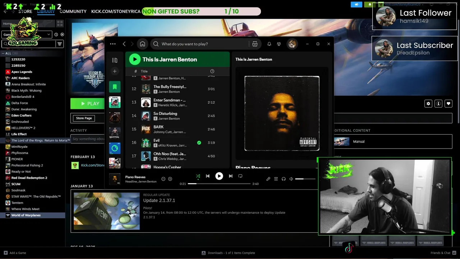The image size is (460, 259).
Task: Click Add a Game in Steam
Action: 15,253
